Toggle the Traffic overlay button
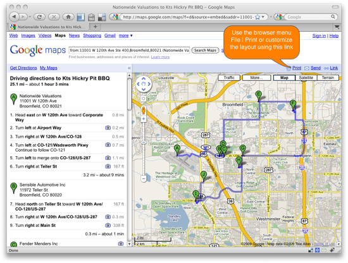 pos(229,78)
